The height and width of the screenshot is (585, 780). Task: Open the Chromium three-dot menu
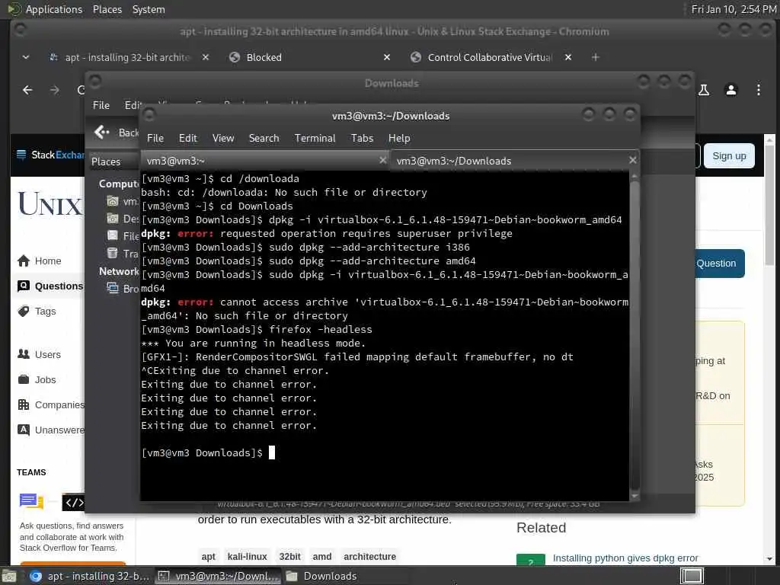(x=758, y=90)
